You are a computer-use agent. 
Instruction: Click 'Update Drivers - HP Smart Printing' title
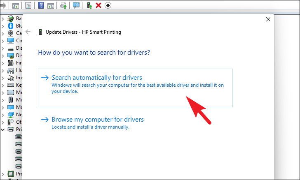(x=83, y=32)
